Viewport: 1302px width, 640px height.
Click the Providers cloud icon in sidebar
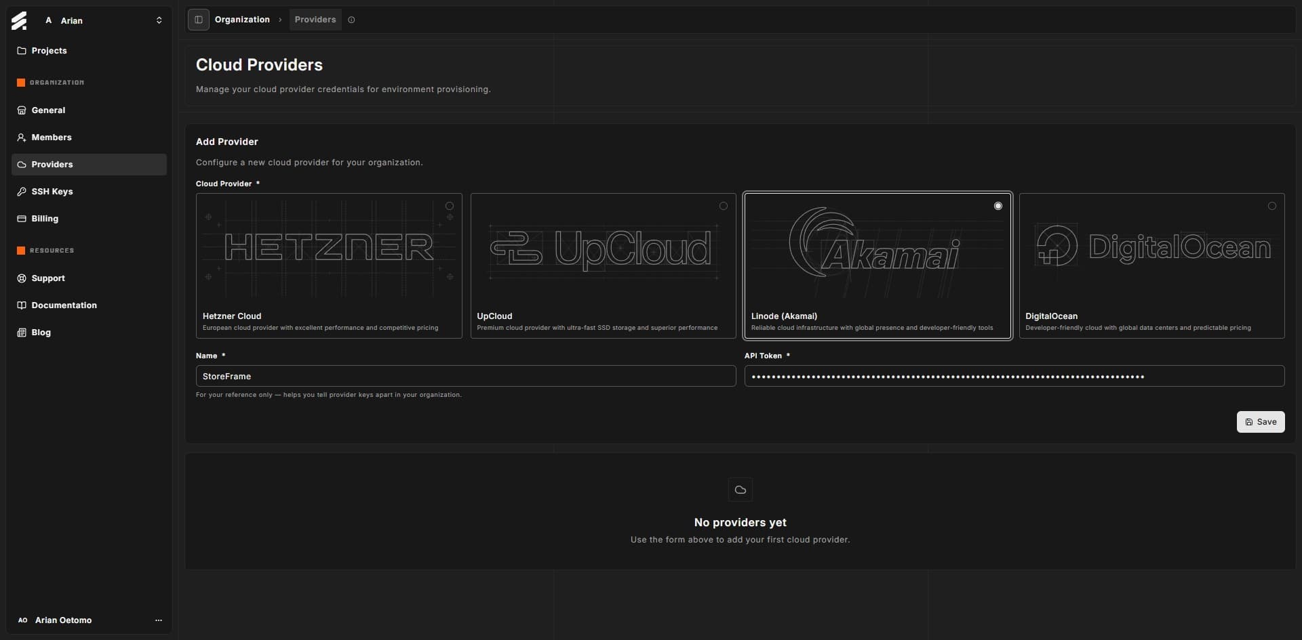[22, 165]
